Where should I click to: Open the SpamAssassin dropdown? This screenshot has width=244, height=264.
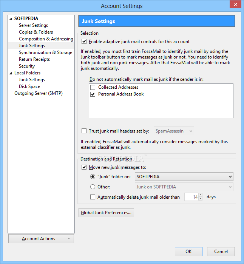coord(174,131)
